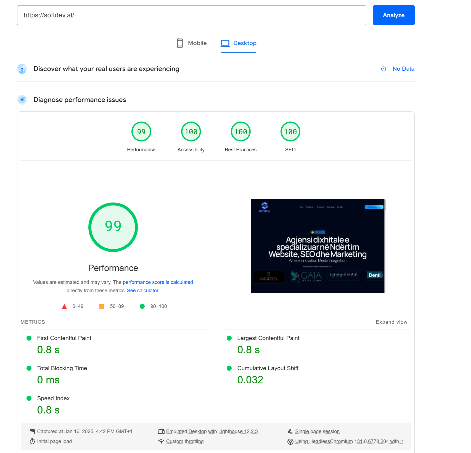Jump to the Performance 99 score gauge

tap(141, 131)
